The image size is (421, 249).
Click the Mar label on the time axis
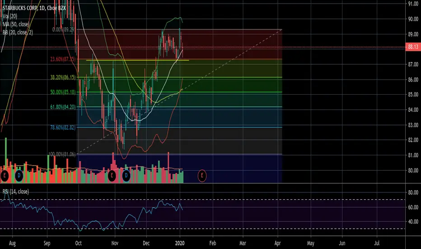[x=243, y=244]
